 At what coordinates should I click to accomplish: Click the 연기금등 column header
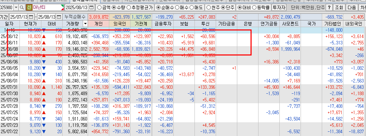(x=269, y=24)
